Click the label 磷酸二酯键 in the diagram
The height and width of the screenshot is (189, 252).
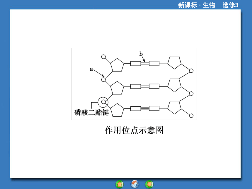point(91,113)
